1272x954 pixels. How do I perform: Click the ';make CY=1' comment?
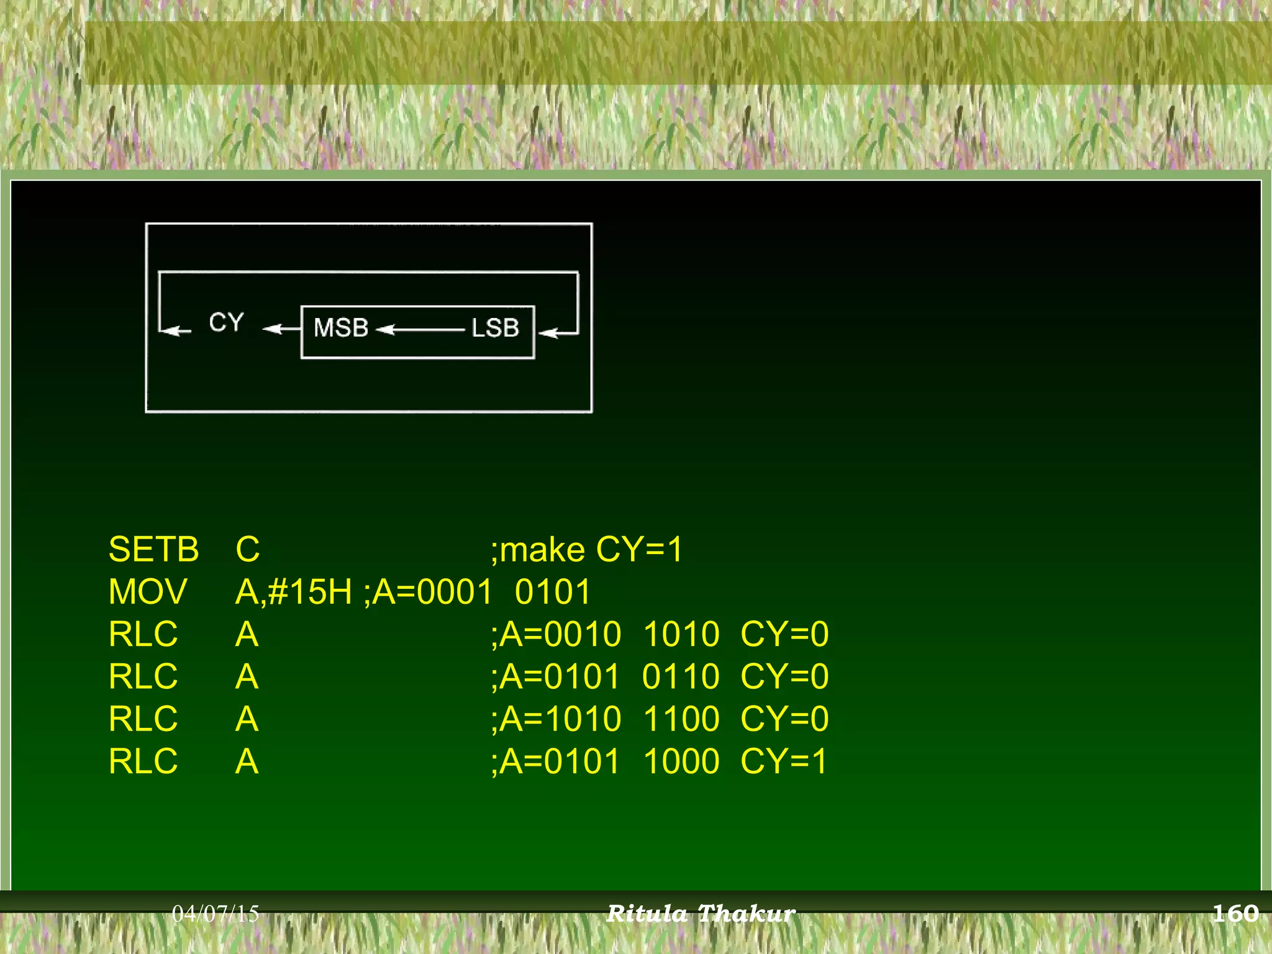pos(587,550)
